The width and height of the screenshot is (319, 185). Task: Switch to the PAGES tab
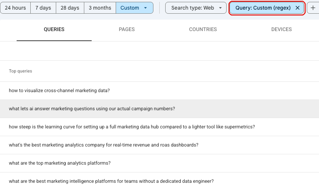point(127,30)
